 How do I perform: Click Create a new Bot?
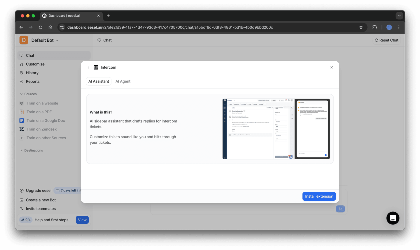pyautogui.click(x=41, y=200)
